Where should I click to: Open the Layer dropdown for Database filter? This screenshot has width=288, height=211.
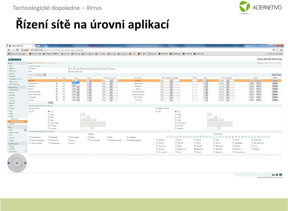click(89, 86)
